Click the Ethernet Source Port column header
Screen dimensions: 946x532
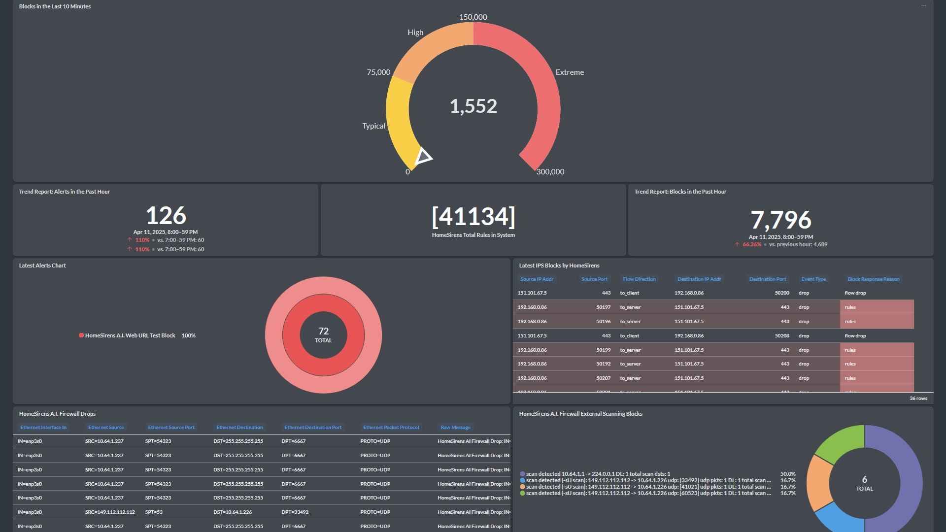click(171, 428)
